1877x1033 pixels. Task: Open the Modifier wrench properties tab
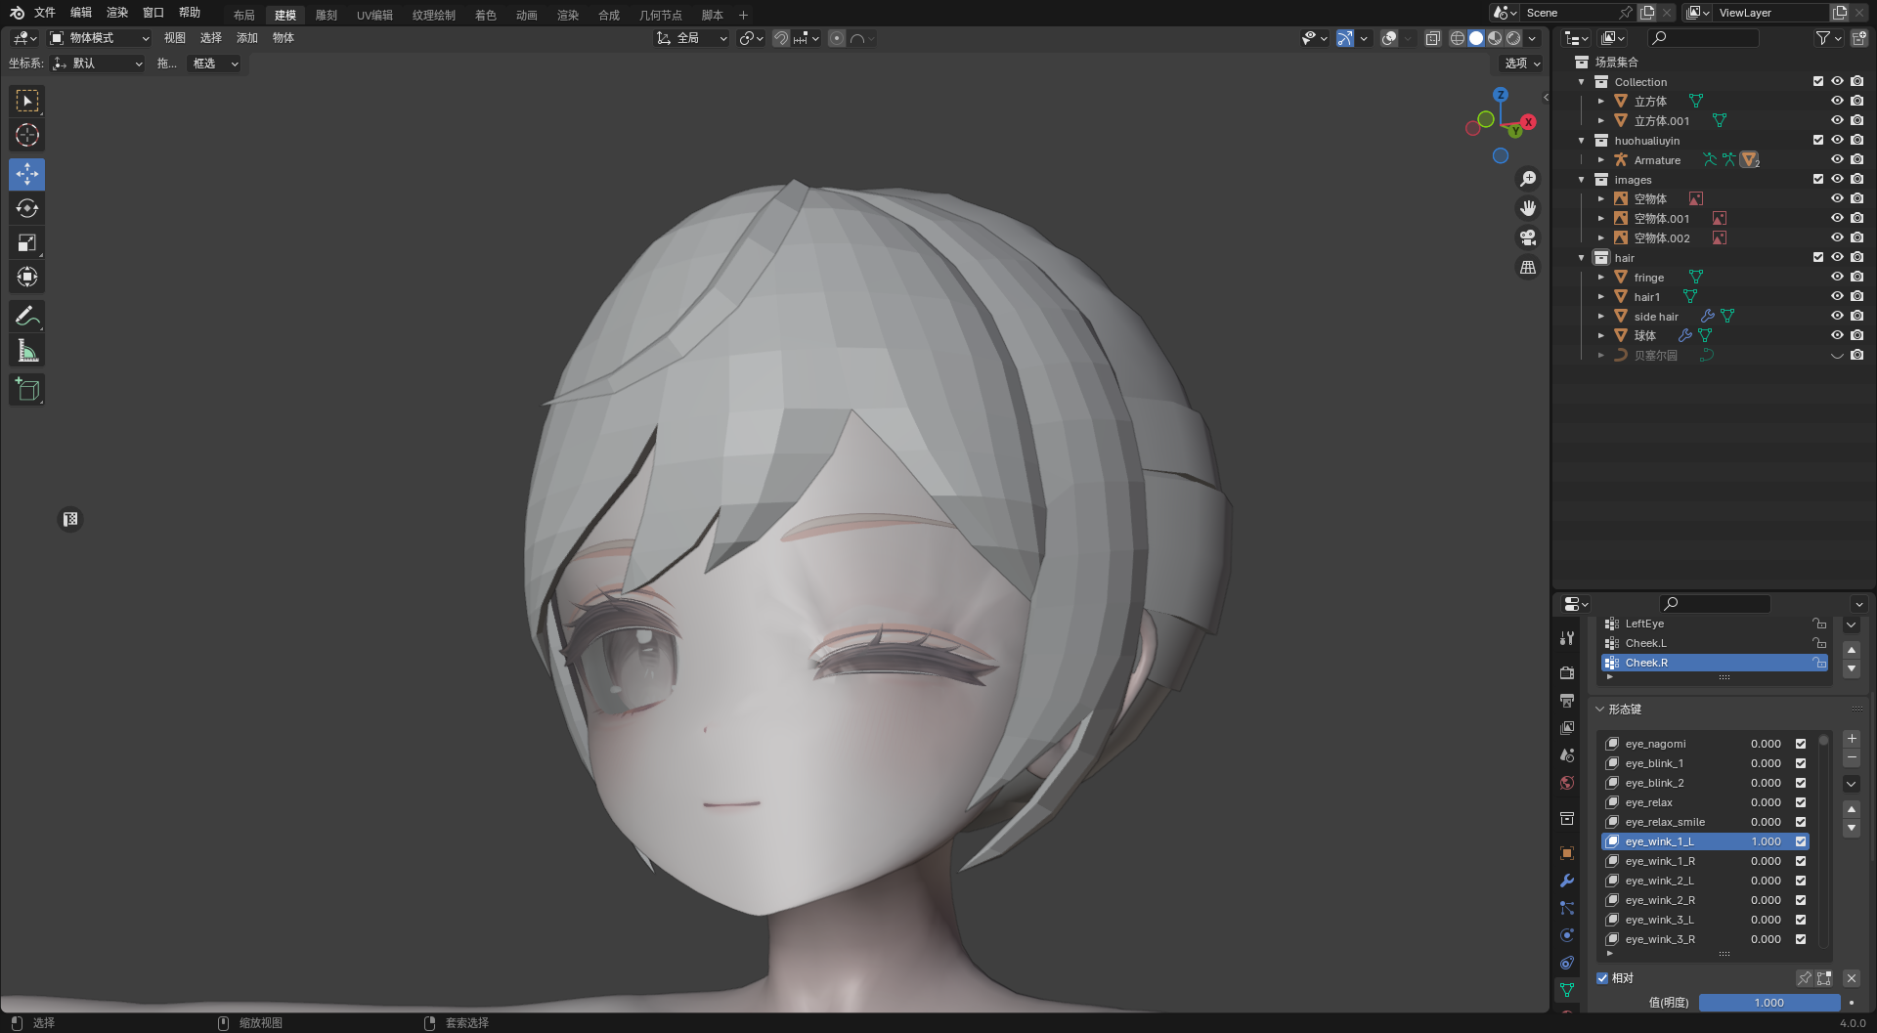tap(1567, 881)
